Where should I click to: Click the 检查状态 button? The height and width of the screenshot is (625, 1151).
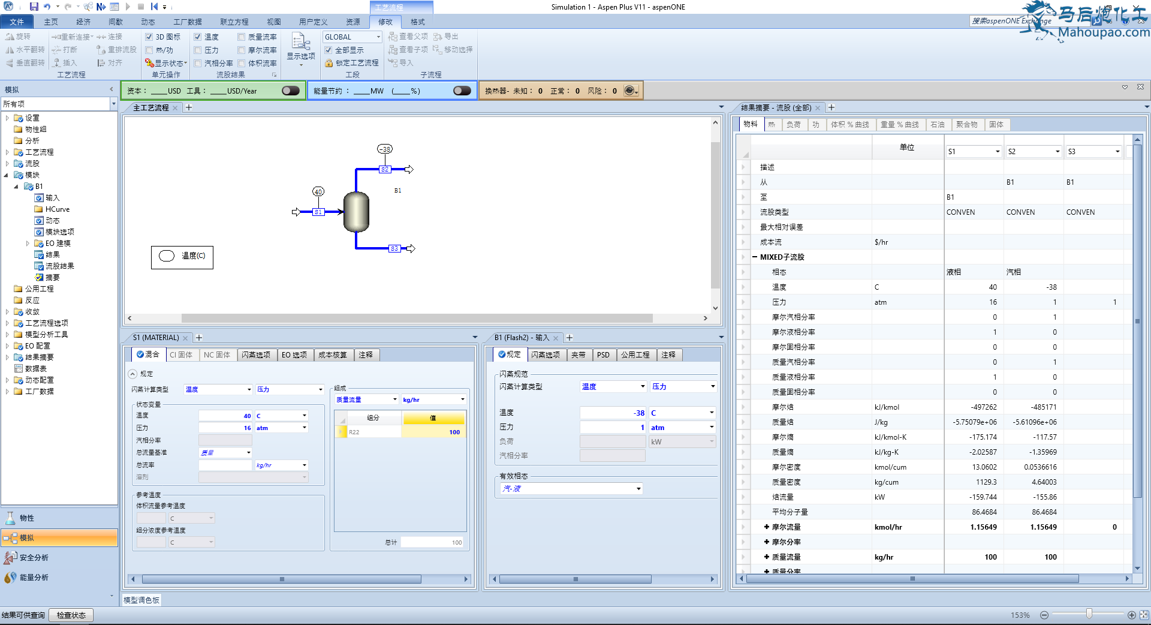point(71,615)
